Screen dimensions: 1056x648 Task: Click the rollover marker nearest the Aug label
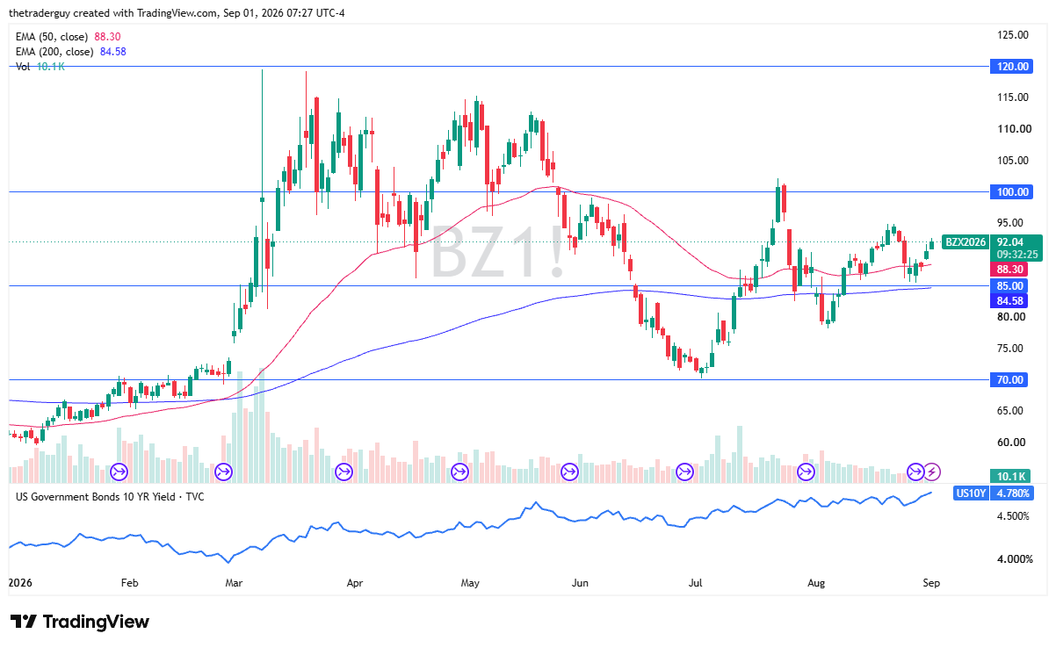point(805,472)
